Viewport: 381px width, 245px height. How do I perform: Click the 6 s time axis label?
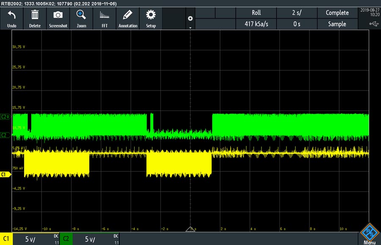[x=283, y=229]
